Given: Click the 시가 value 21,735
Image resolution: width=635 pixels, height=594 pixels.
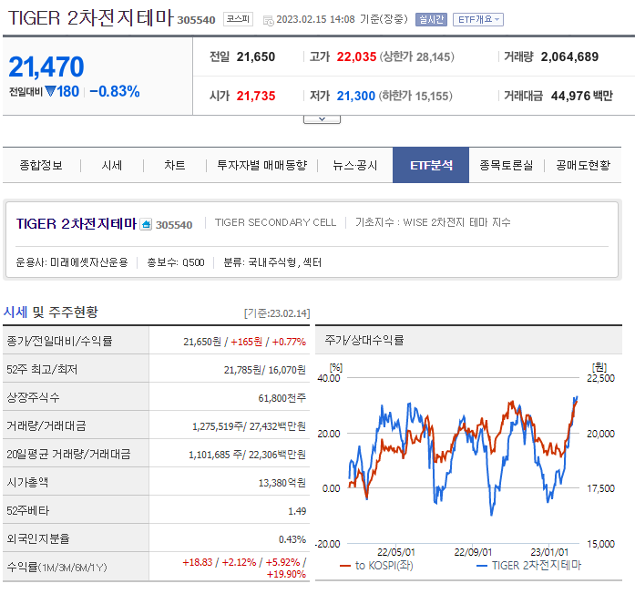Looking at the screenshot, I should pos(255,96).
